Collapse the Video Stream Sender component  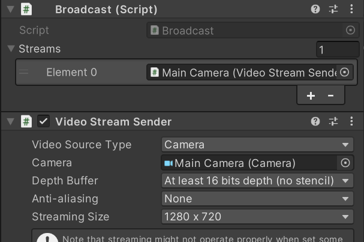(x=10, y=122)
